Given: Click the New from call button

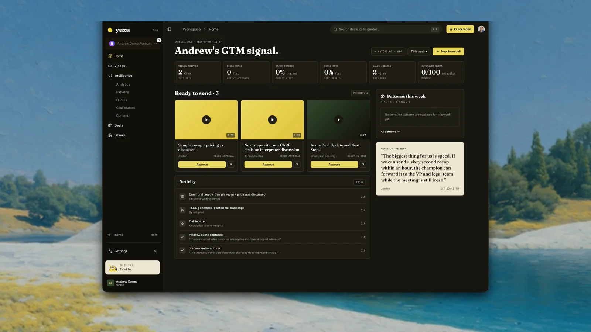Looking at the screenshot, I should (x=448, y=51).
